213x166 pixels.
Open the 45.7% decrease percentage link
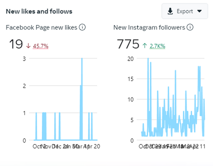pos(41,46)
